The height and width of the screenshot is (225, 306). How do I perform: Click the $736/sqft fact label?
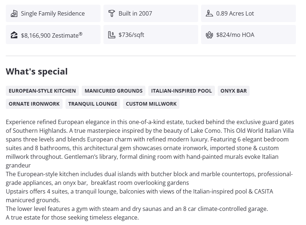pyautogui.click(x=131, y=35)
